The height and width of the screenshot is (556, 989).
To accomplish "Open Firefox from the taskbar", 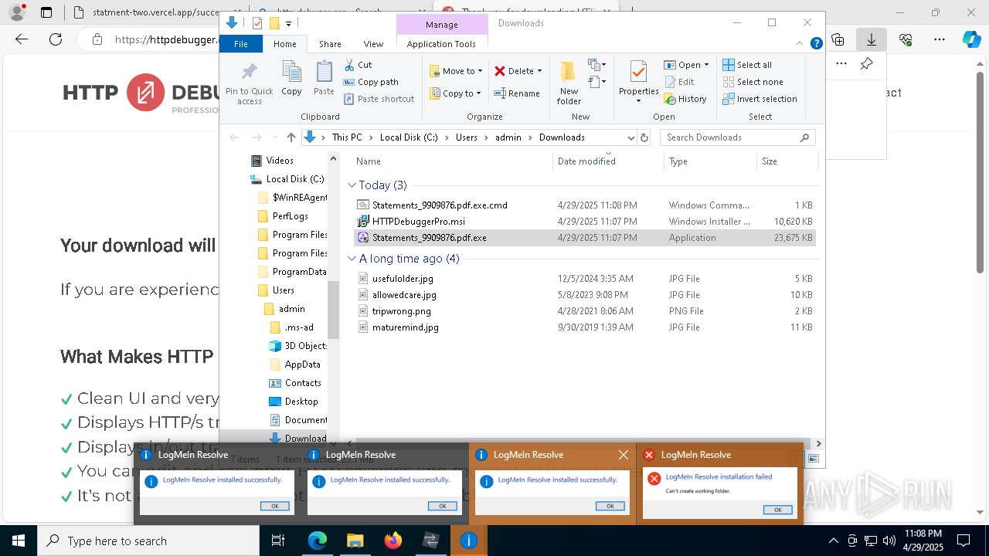I will 393,541.
